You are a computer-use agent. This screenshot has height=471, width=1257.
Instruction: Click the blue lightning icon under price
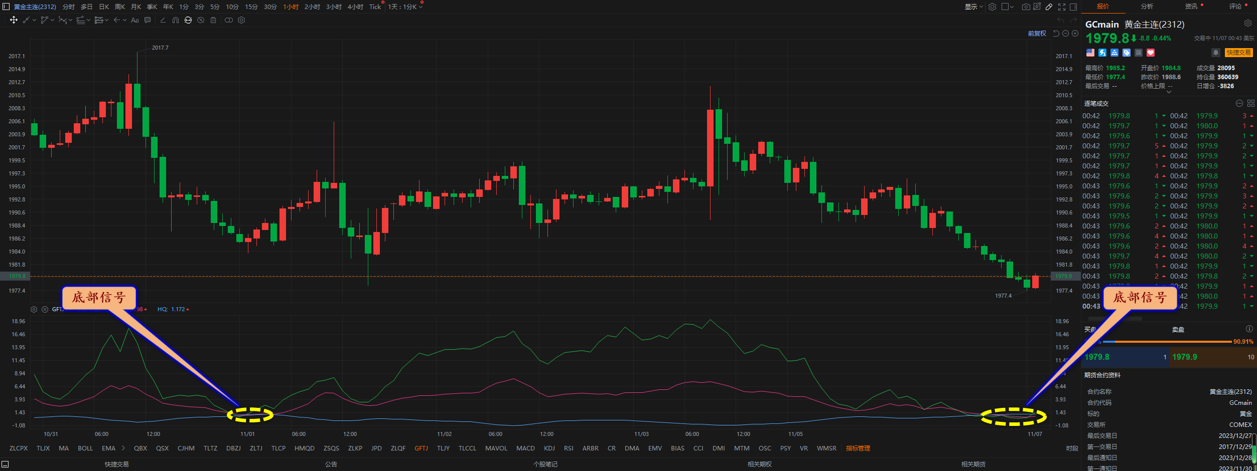1102,53
